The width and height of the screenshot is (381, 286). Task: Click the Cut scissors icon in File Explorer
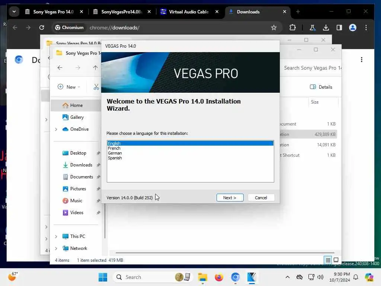tap(96, 87)
